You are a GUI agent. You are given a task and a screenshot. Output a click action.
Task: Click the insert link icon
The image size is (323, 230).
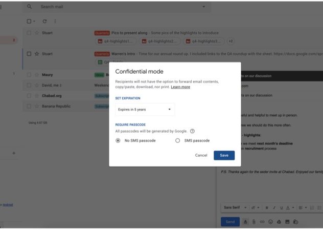(262, 222)
